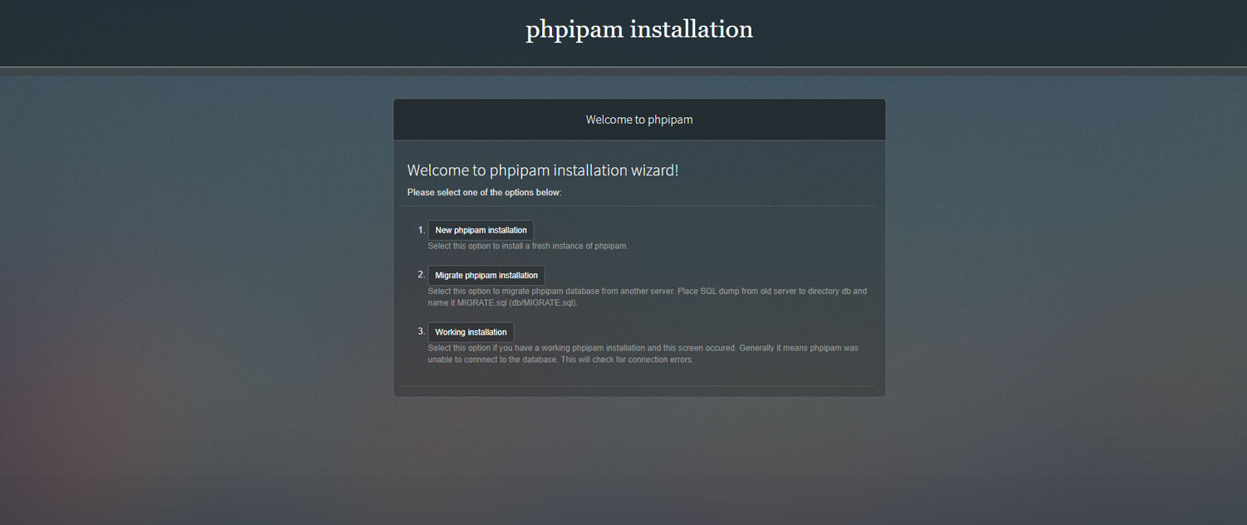
Task: Click 'Please select one of the options below' text
Action: pos(485,193)
